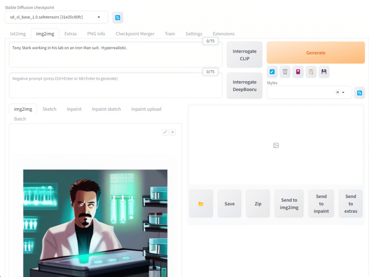Click the Save button
The height and width of the screenshot is (277, 369).
(x=230, y=204)
